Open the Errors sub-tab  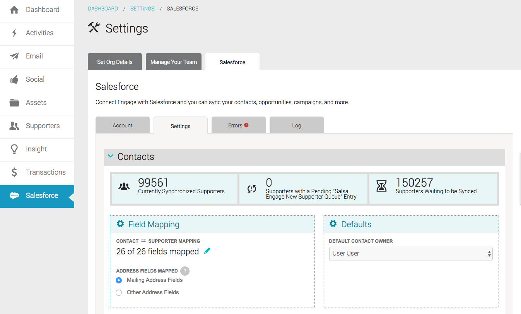(x=239, y=125)
